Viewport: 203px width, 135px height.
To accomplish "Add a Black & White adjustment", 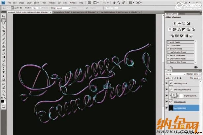I will click(x=184, y=30).
